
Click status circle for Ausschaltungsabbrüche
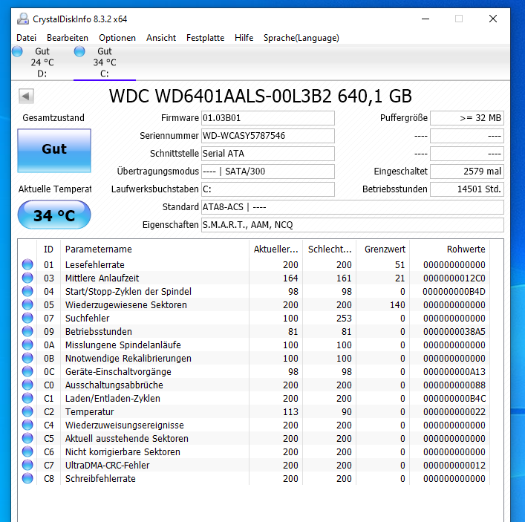click(x=27, y=385)
